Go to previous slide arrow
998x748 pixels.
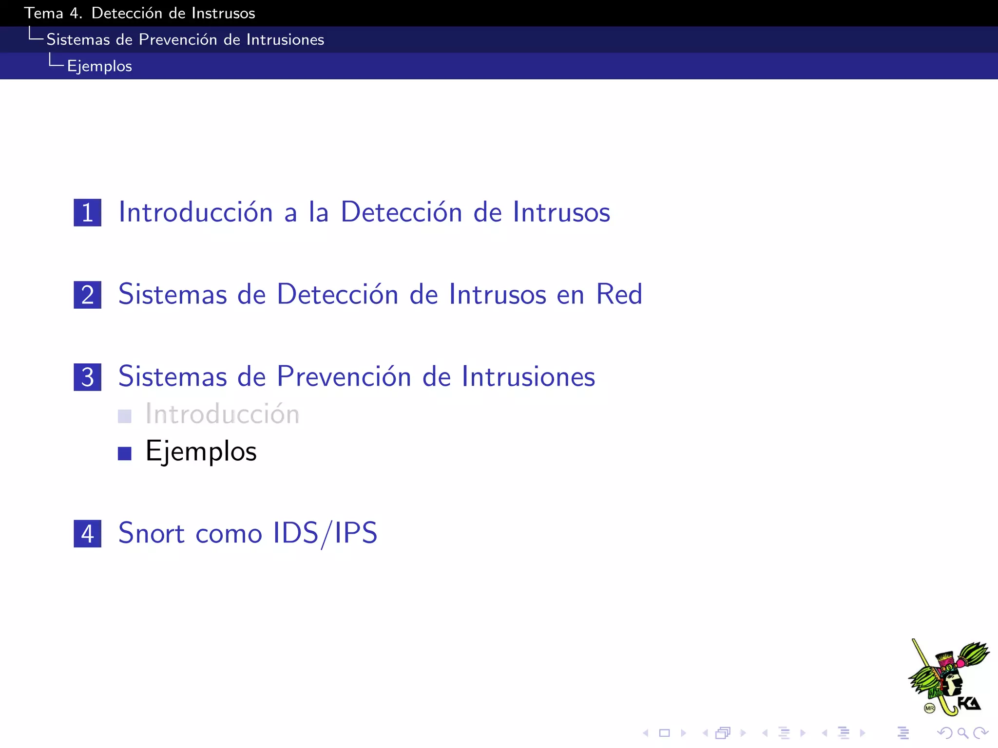(646, 733)
